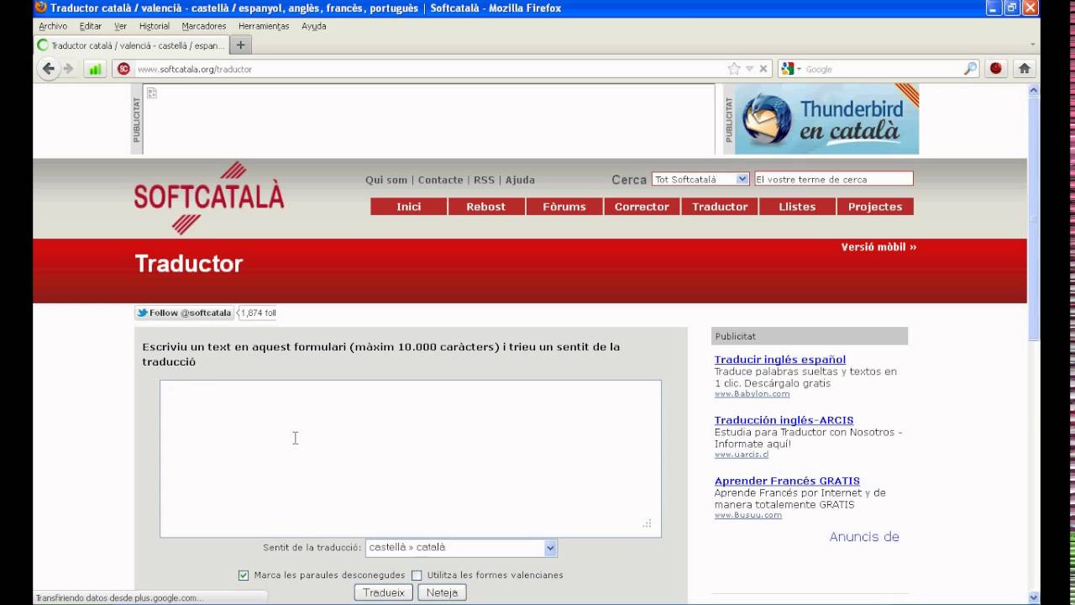Open the Ayuda menu
Screen dimensions: 1075x605
point(314,26)
